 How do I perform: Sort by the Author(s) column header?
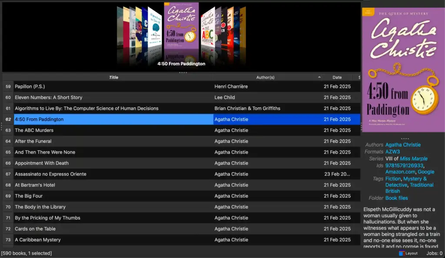pyautogui.click(x=266, y=77)
